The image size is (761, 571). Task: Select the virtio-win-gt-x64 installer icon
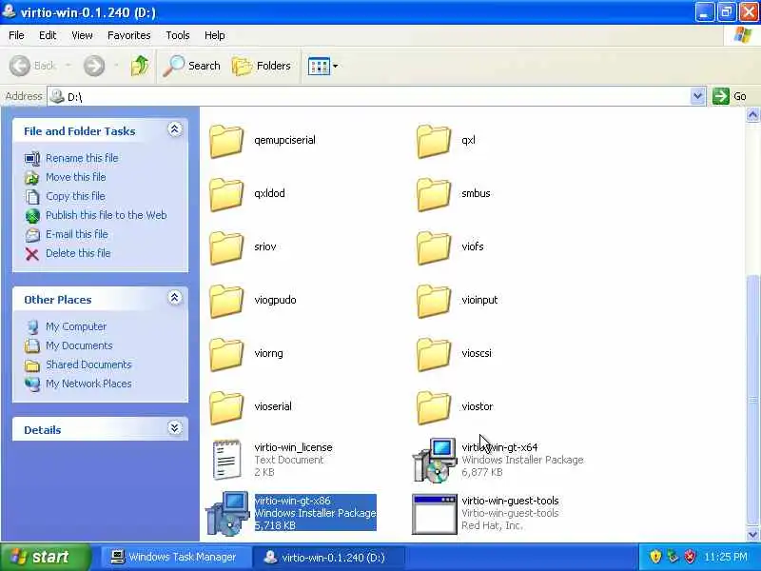435,460
